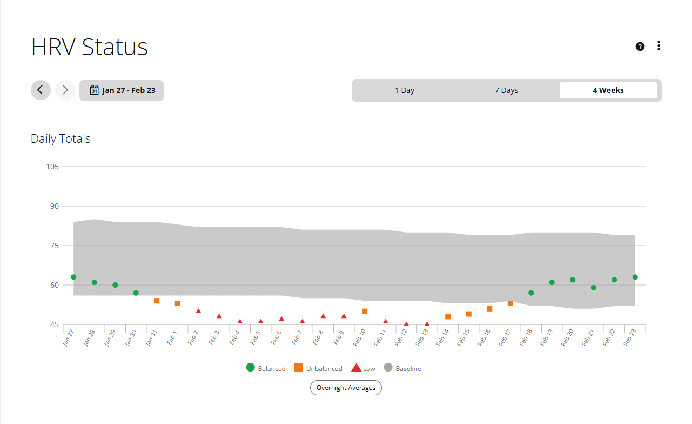Click the next date range arrow
Screen dimensions: 692x424
65,90
